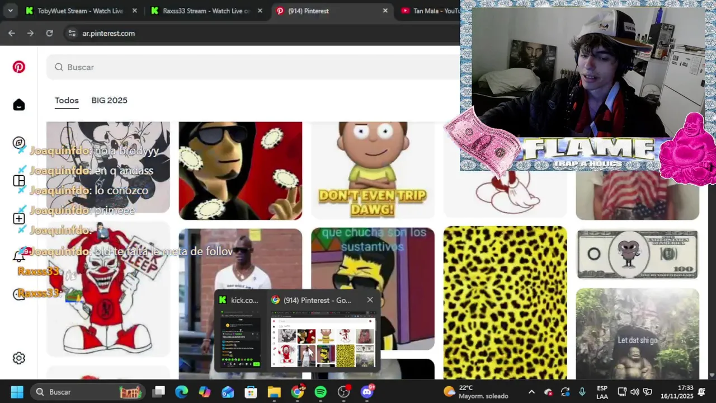Reload the Pinterest page
This screenshot has height=403, width=716.
click(x=49, y=33)
